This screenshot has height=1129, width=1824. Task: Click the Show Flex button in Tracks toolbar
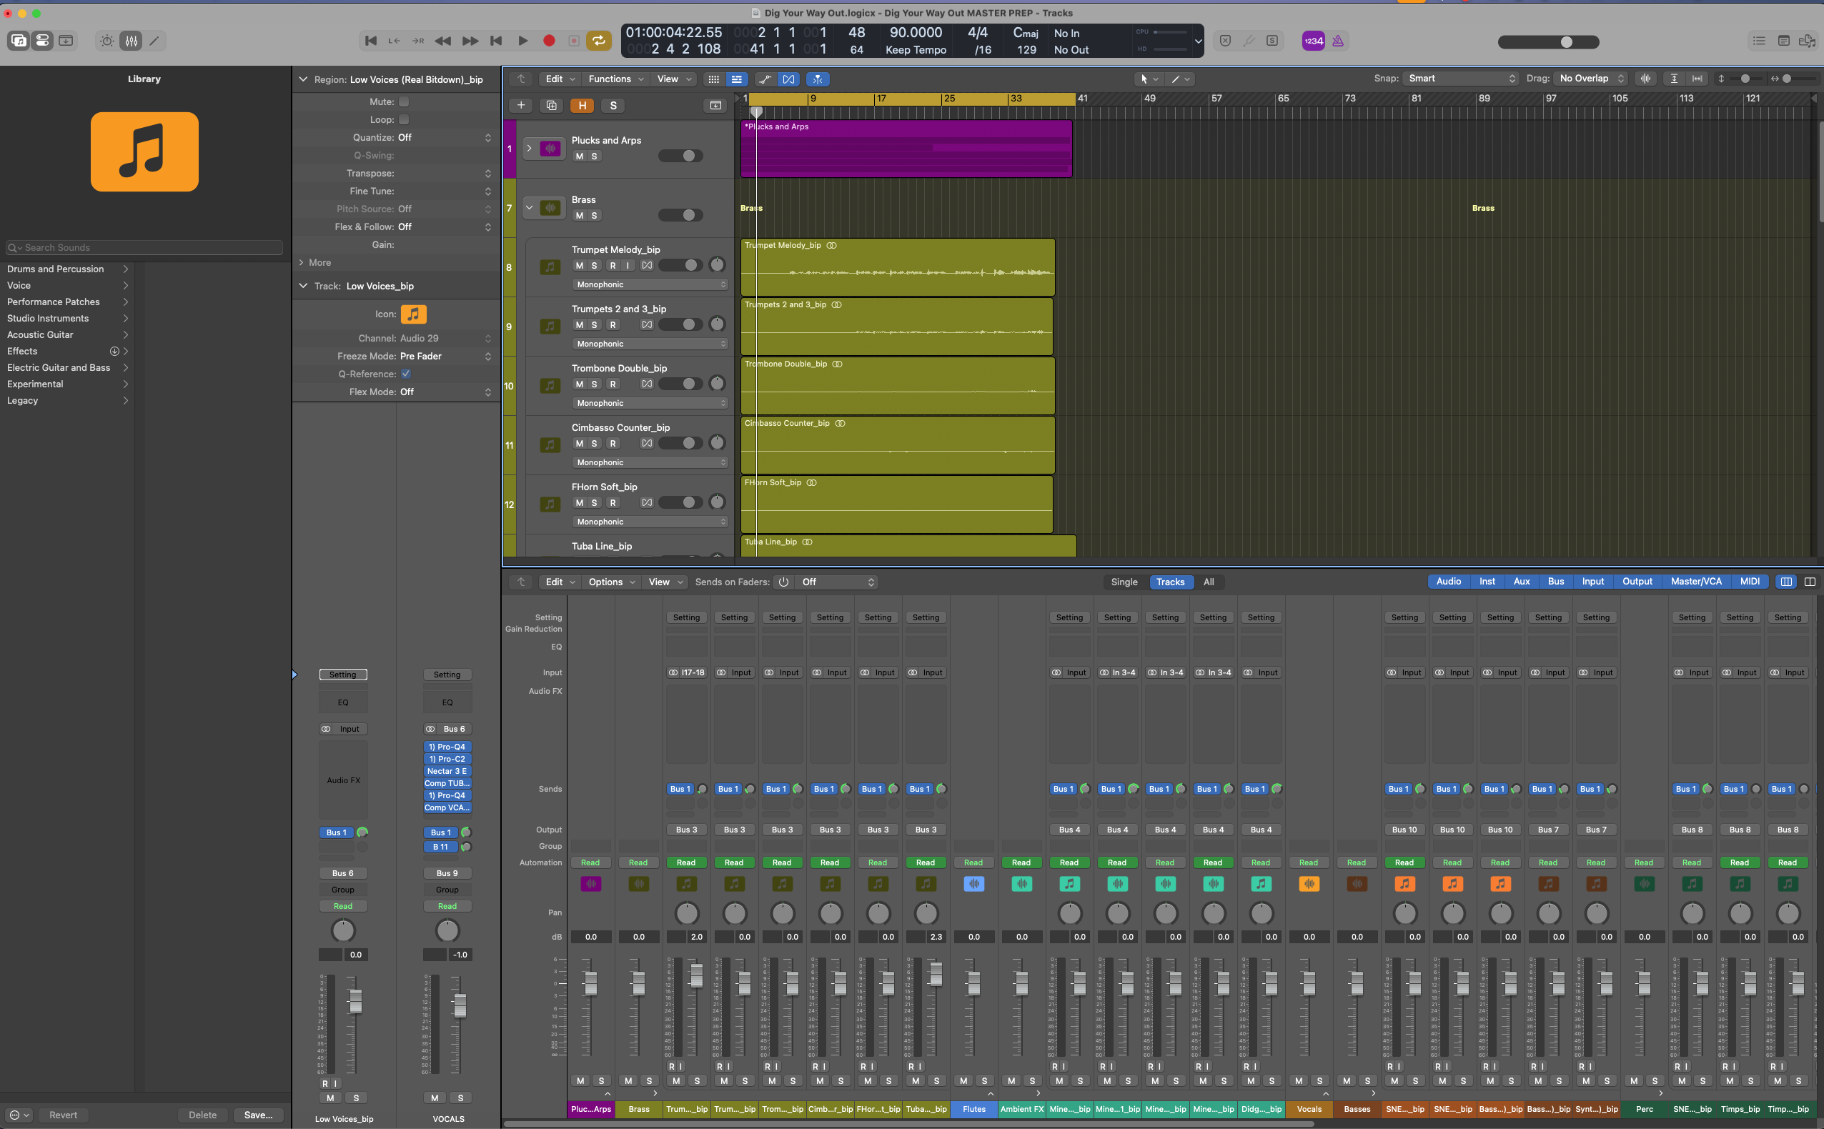pos(789,79)
